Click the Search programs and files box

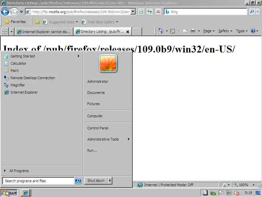(x=38, y=181)
